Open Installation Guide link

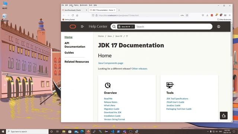coord(112,116)
